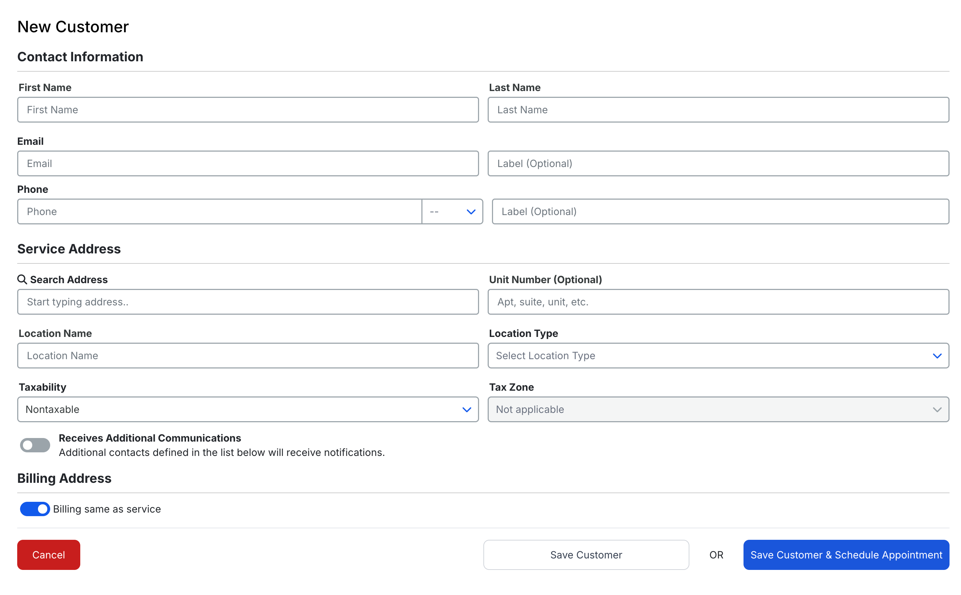Click the Location Type label
The image size is (961, 595).
(x=523, y=333)
